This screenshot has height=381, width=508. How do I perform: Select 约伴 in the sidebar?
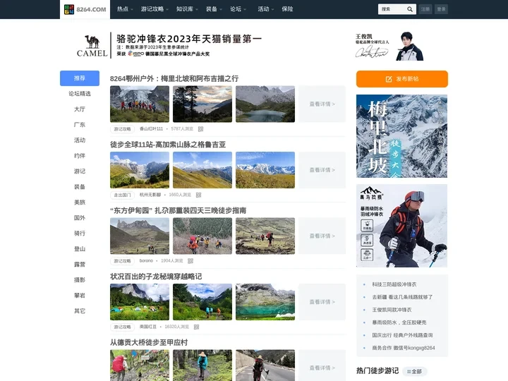point(80,156)
